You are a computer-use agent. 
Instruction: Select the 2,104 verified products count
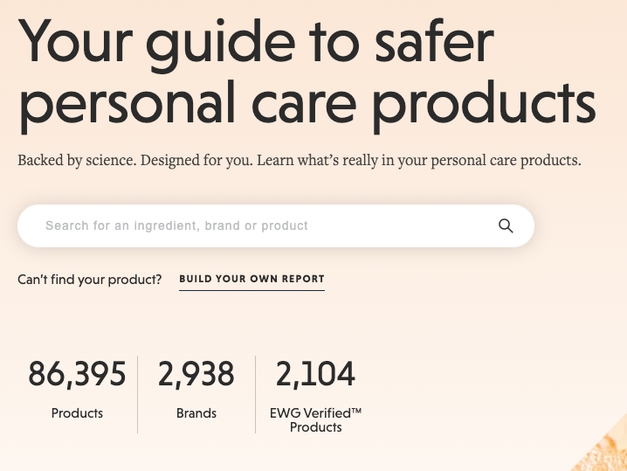coord(315,374)
